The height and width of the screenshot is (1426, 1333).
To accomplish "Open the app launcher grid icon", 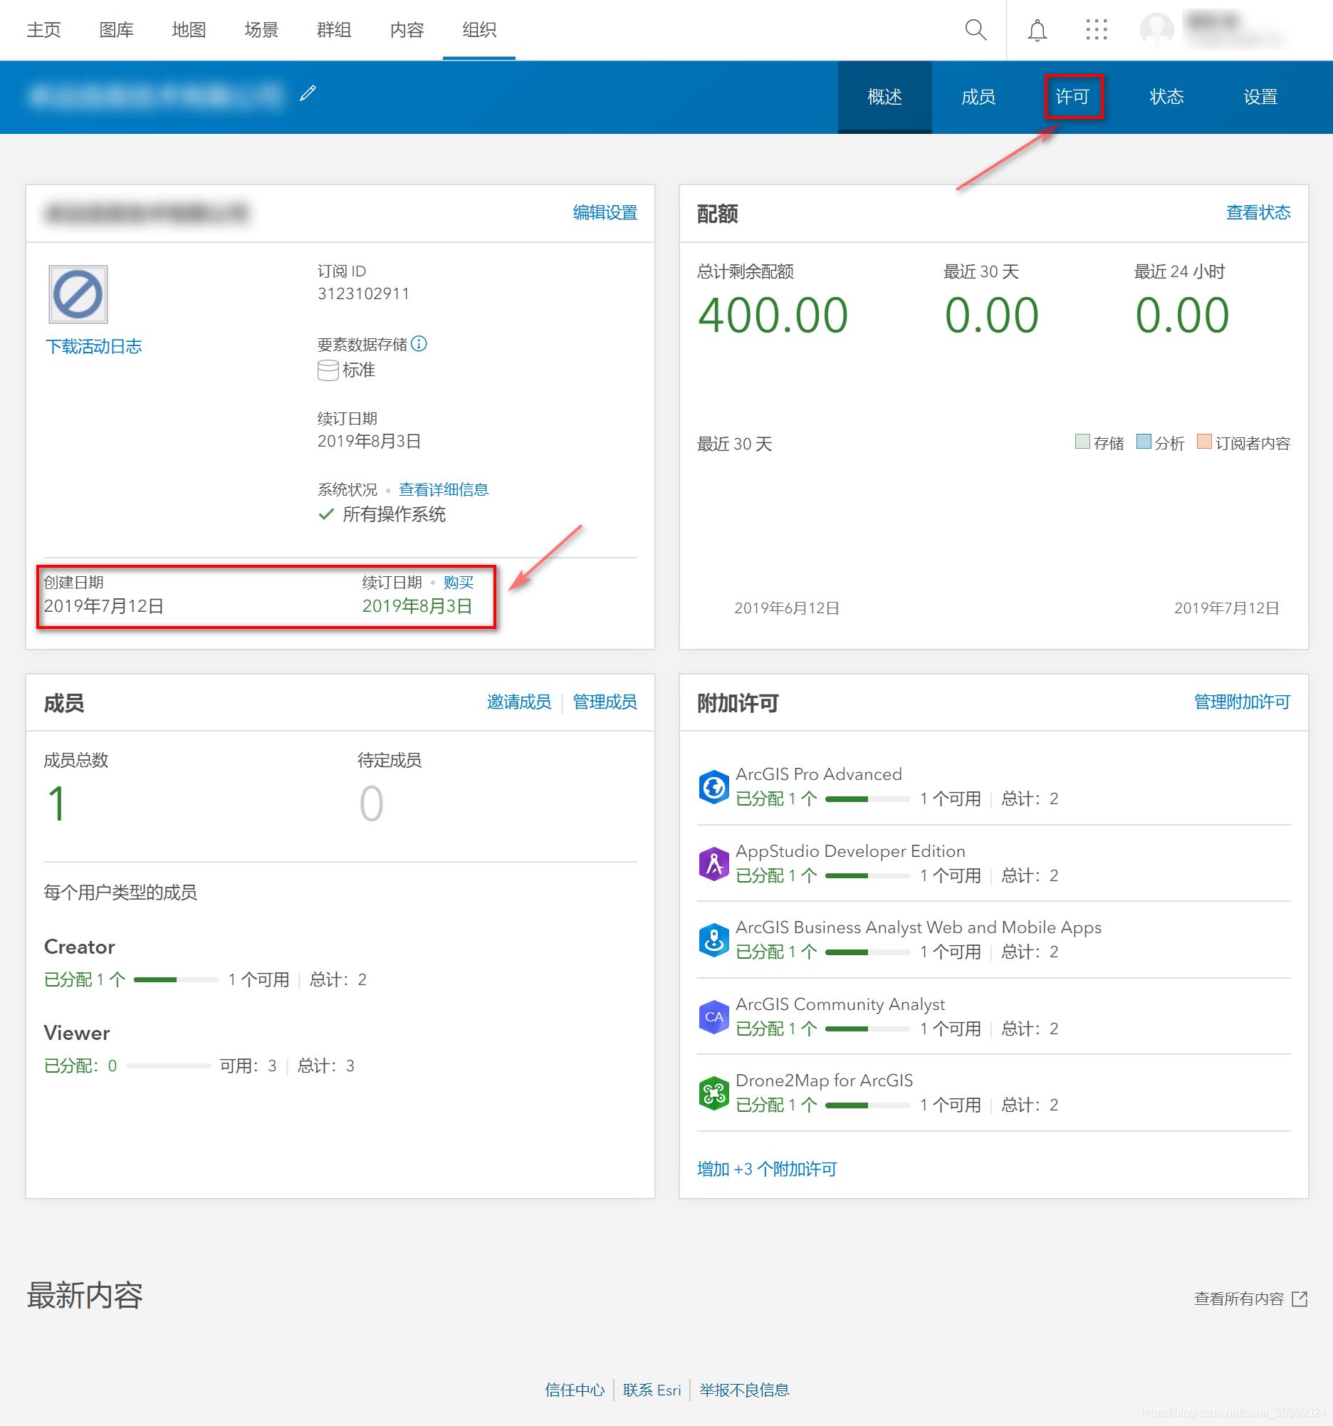I will point(1097,30).
